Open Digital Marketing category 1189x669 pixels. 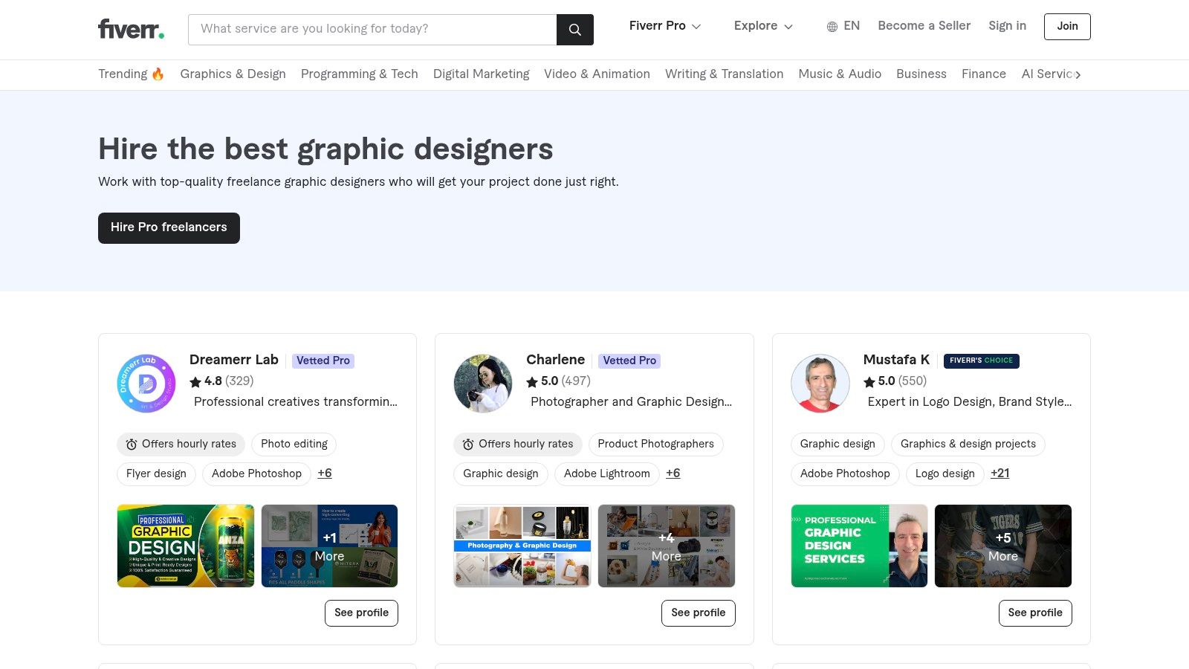coord(482,74)
